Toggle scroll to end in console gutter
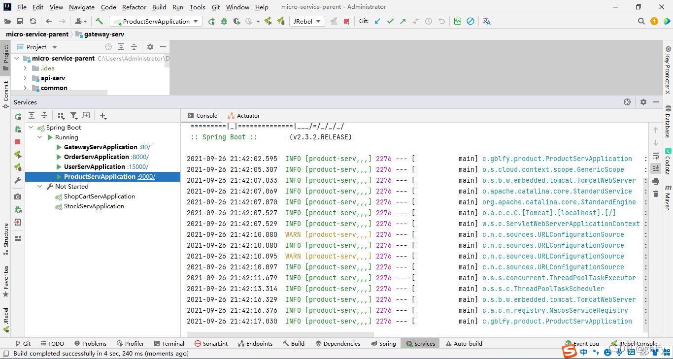Viewport: 673px width, 359px height. tap(656, 168)
